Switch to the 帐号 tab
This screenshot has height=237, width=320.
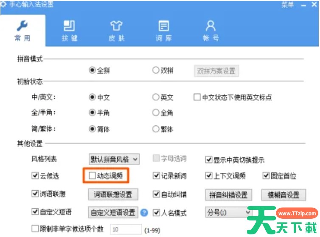click(x=211, y=31)
